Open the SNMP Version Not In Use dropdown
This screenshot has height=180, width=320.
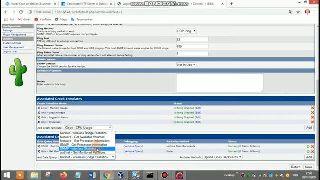click(x=186, y=65)
